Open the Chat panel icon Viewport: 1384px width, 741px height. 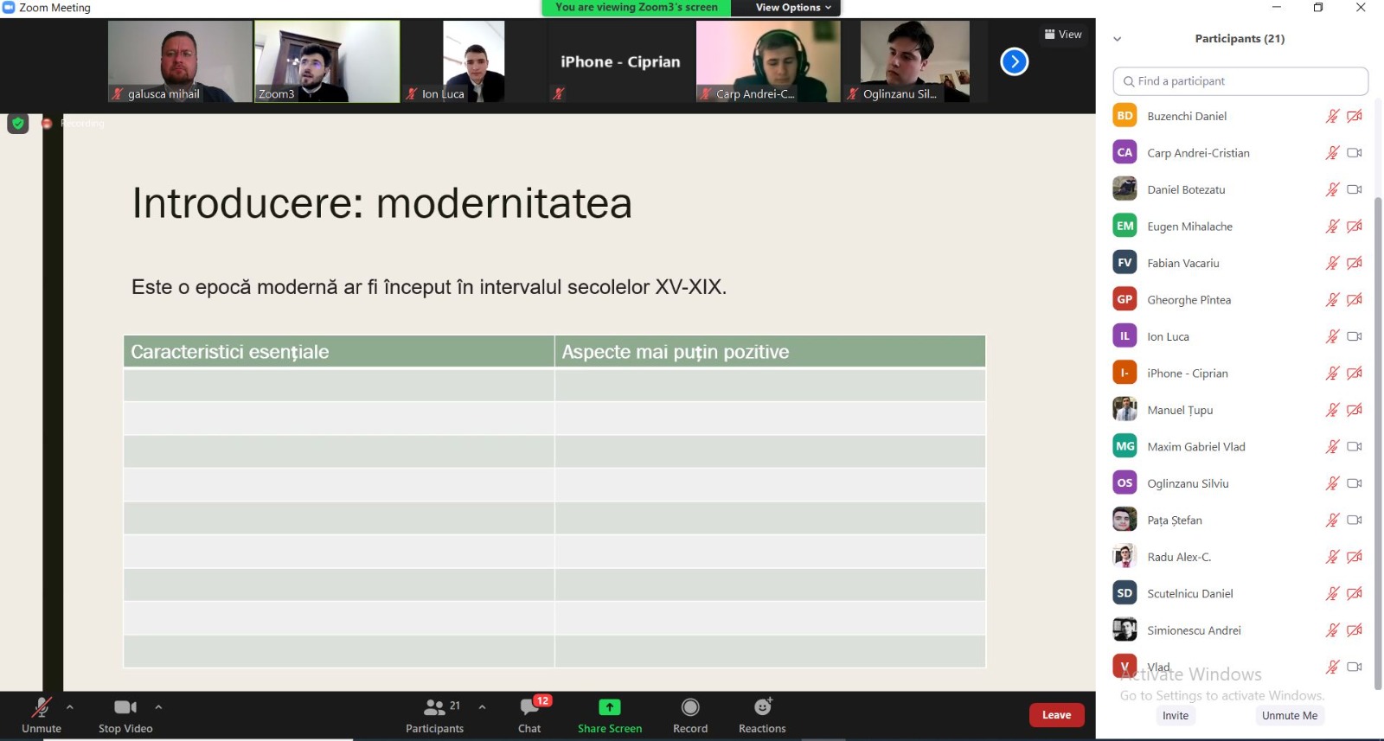529,708
